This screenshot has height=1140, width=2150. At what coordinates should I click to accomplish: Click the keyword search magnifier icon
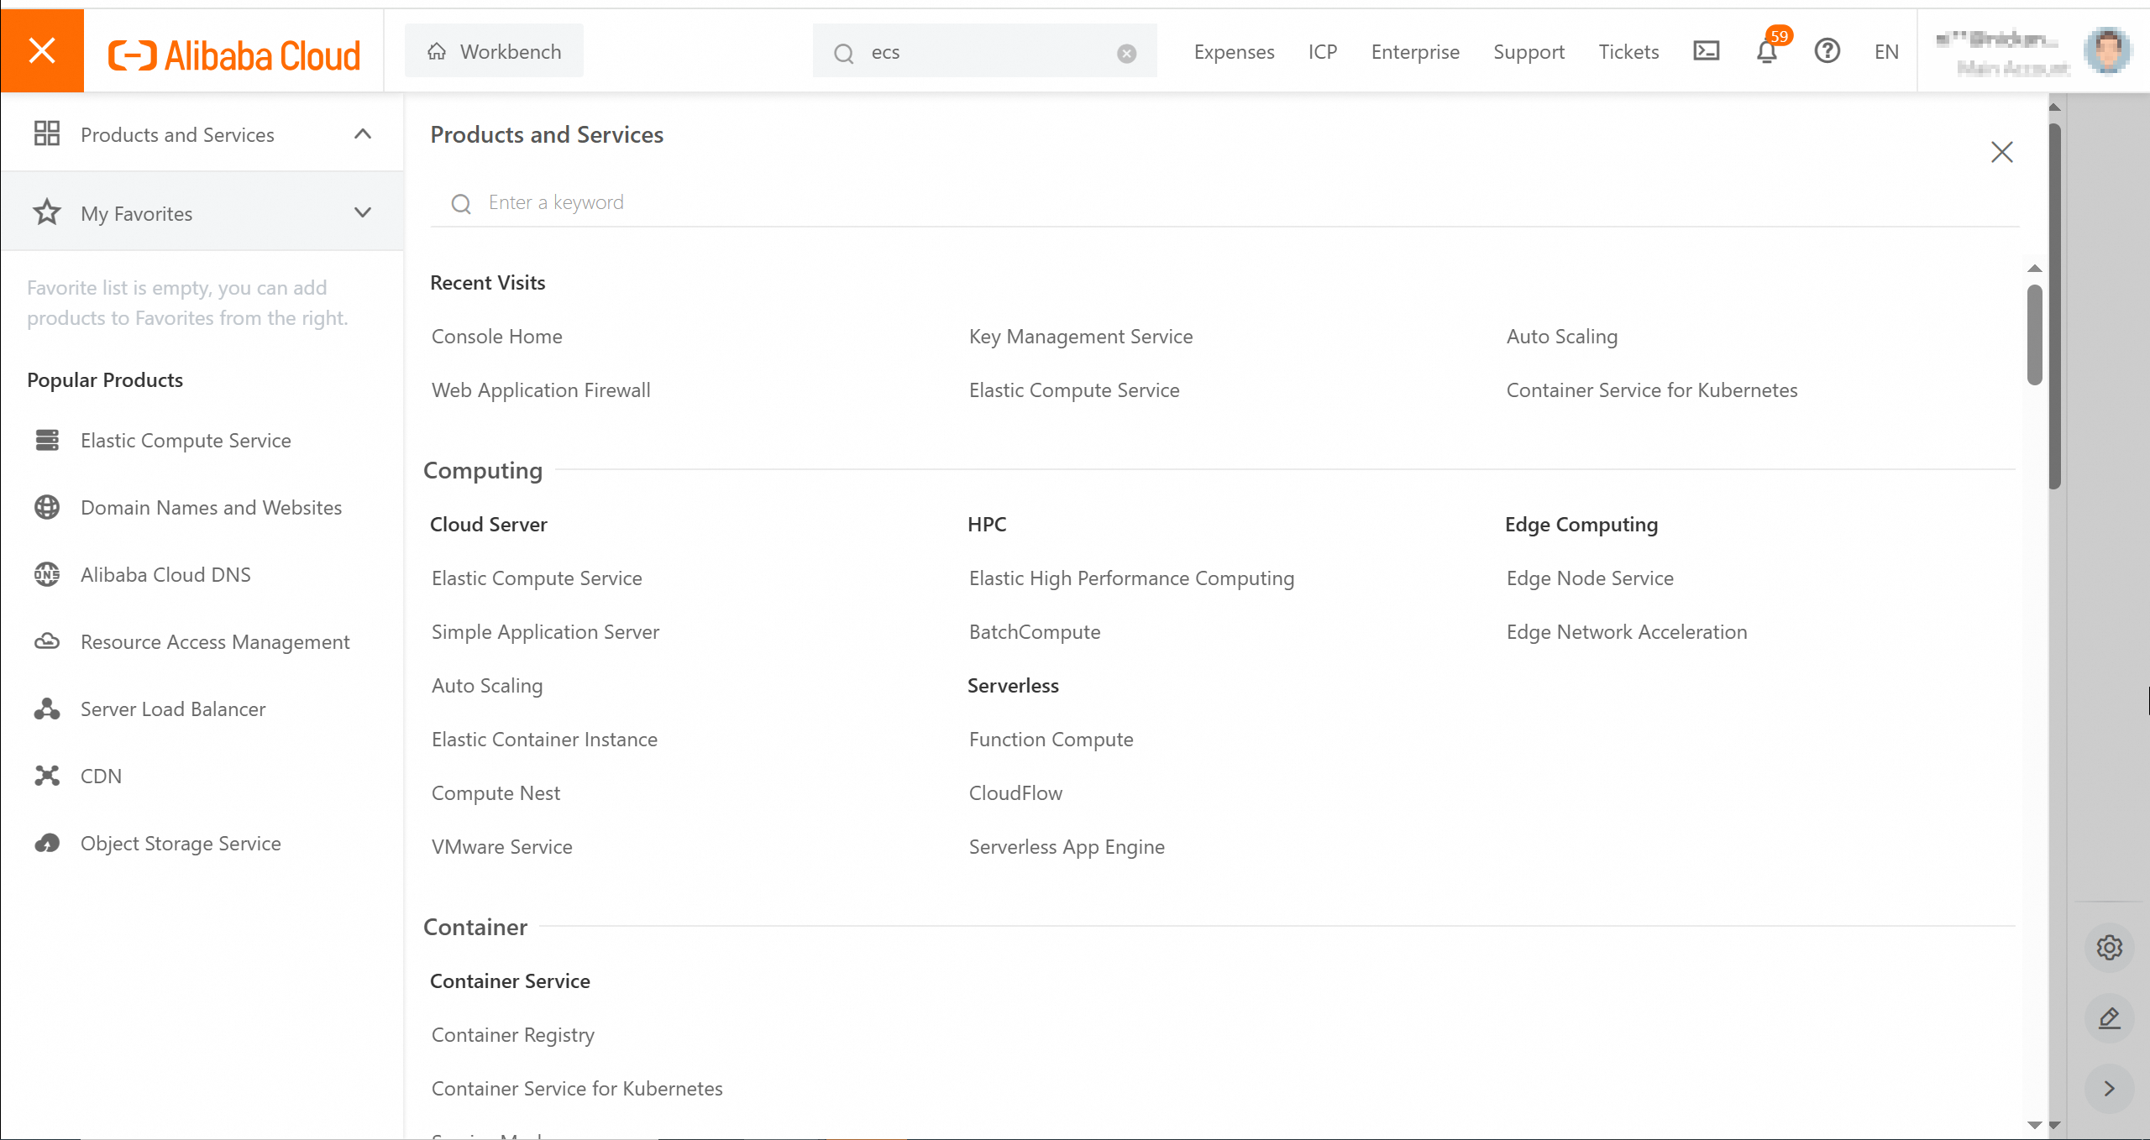pos(461,203)
